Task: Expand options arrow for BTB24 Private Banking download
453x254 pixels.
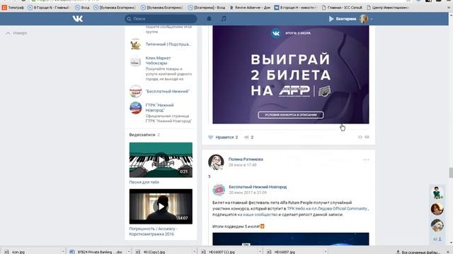Action: [129, 252]
